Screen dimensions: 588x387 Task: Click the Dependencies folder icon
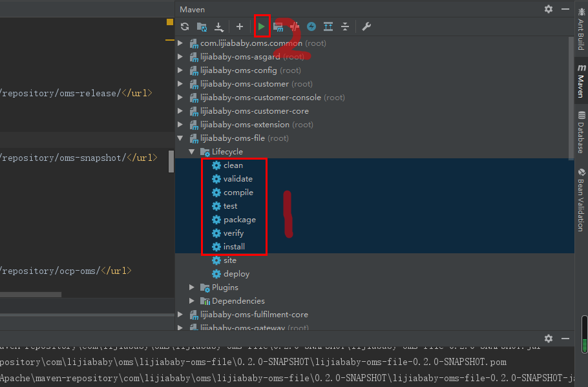pos(205,301)
